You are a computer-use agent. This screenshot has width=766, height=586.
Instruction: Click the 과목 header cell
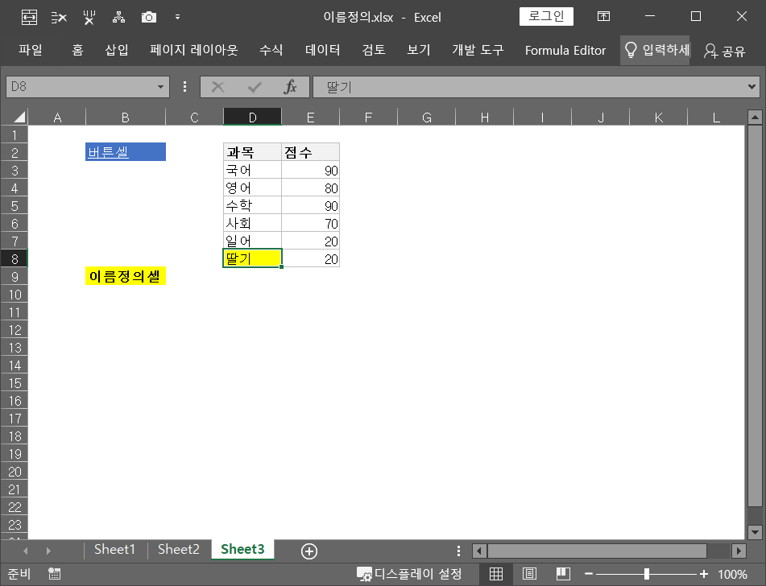[x=253, y=152]
